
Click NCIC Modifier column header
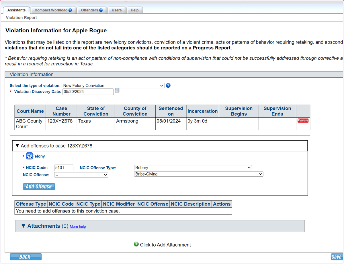[x=119, y=204]
